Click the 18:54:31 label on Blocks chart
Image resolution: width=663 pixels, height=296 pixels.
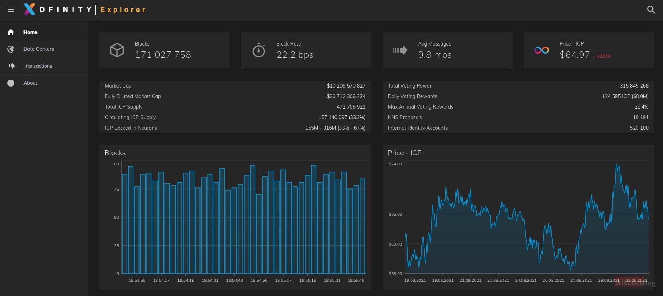(x=210, y=280)
